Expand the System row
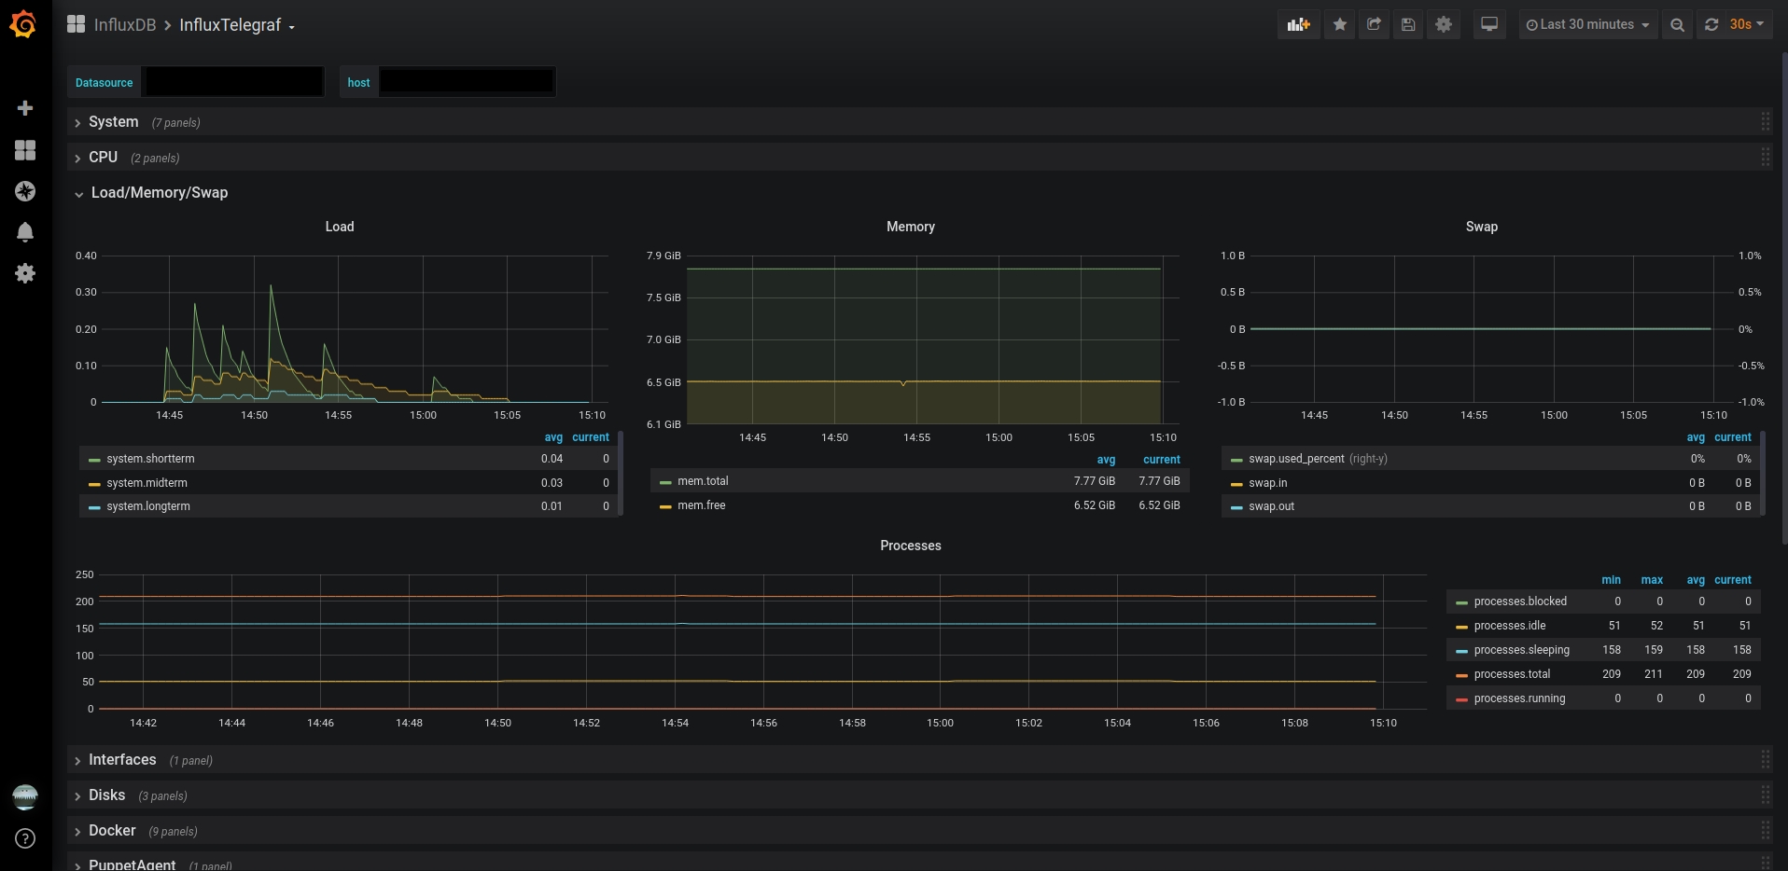This screenshot has height=871, width=1788. (113, 122)
